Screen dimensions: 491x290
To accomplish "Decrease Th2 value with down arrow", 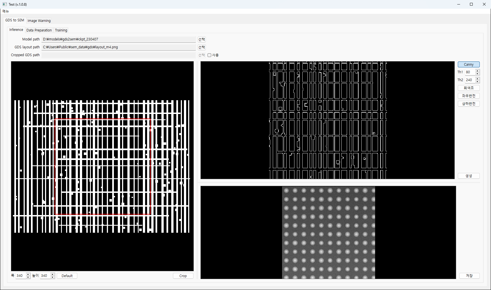I will 478,81.
